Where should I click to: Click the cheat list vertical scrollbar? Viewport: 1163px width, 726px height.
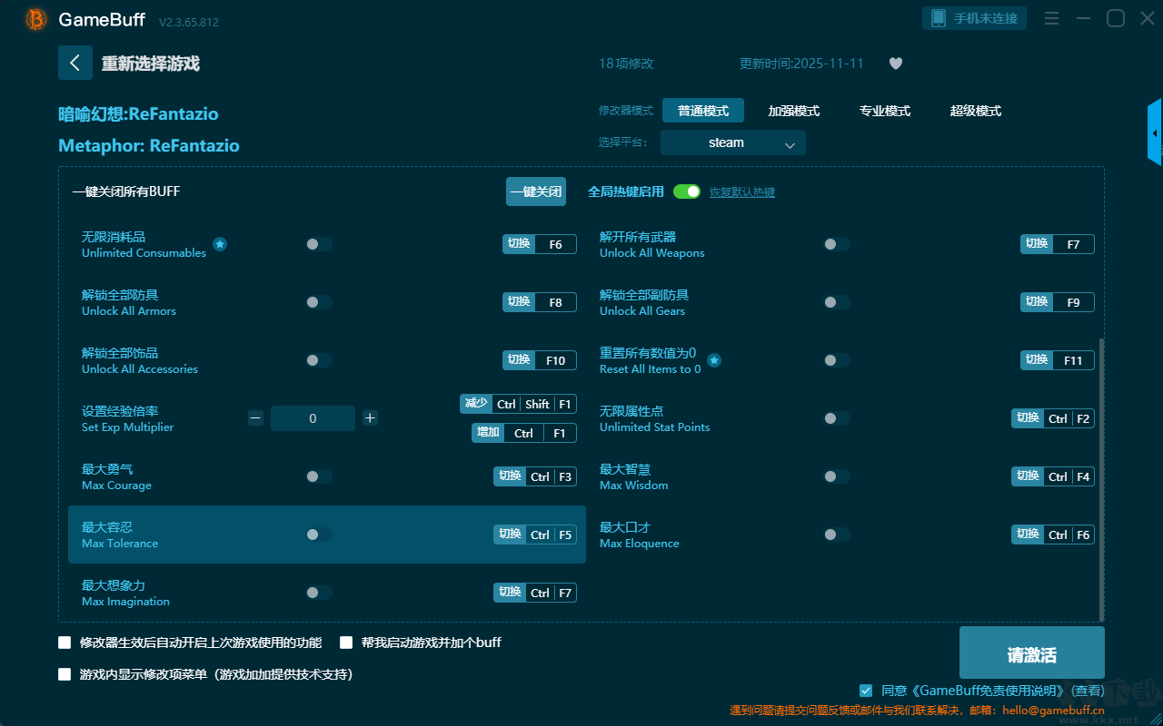coord(1102,480)
